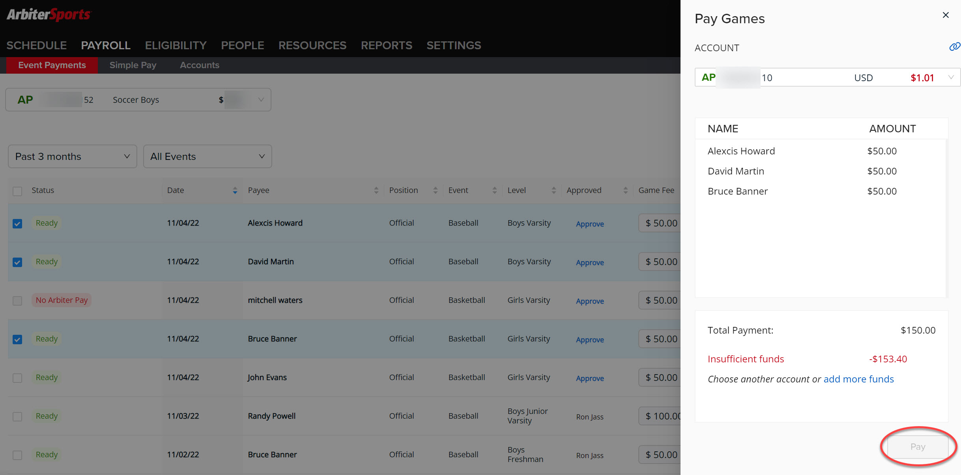Click the Pay button
961x475 pixels.
tap(918, 447)
